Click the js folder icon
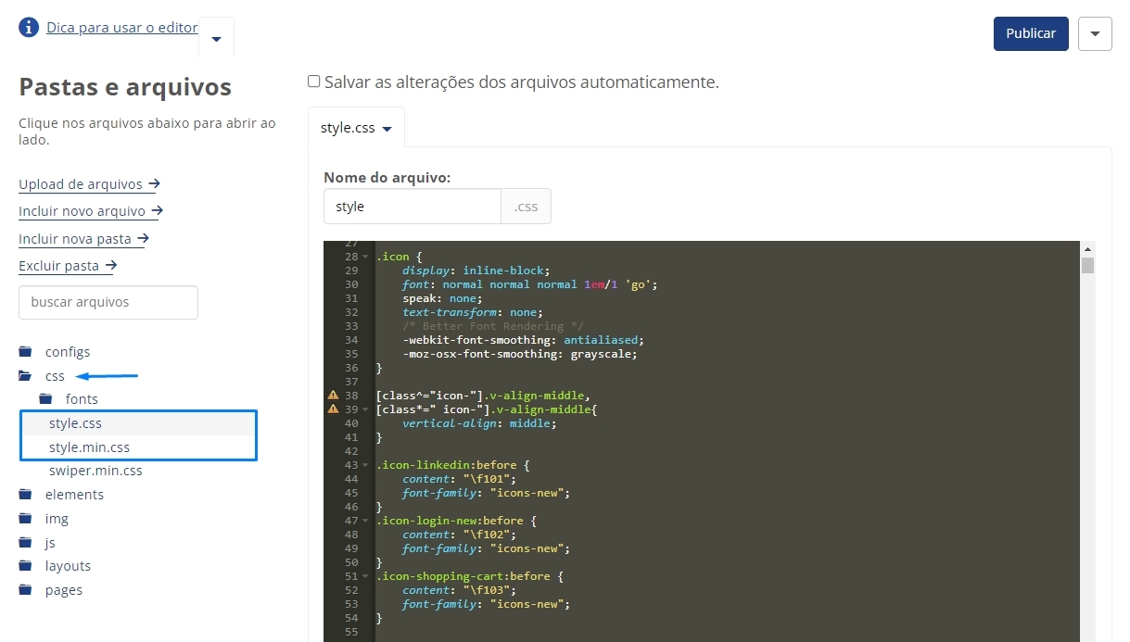The image size is (1130, 642). pos(25,543)
